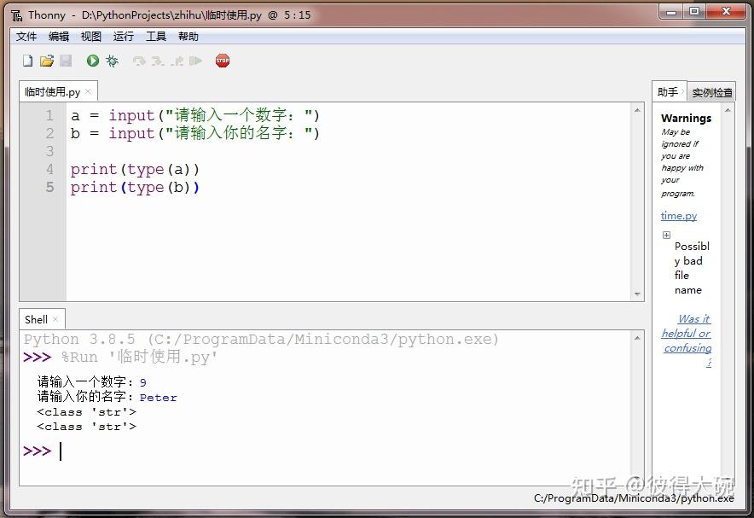Screen dimensions: 754x518
Task: Click the Was it helpful or confusing link
Action: [687, 333]
